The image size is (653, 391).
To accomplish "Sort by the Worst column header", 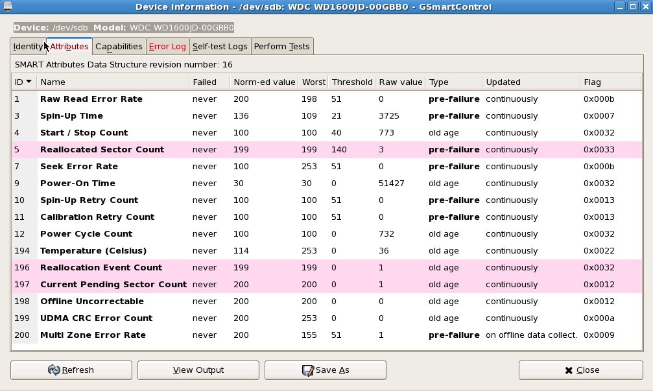I will coord(313,82).
